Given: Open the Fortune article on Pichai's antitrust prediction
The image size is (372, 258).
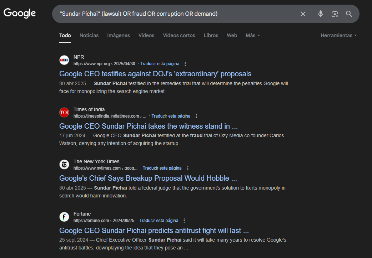Looking at the screenshot, I should [x=154, y=231].
